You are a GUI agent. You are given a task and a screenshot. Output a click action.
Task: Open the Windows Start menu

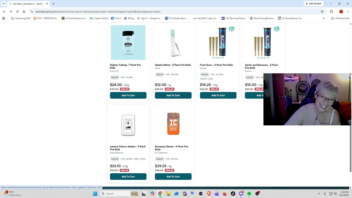(x=95, y=194)
